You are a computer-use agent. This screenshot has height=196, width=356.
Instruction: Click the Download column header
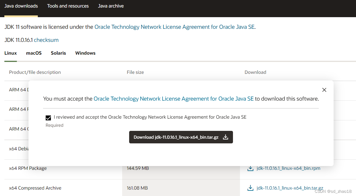255,72
